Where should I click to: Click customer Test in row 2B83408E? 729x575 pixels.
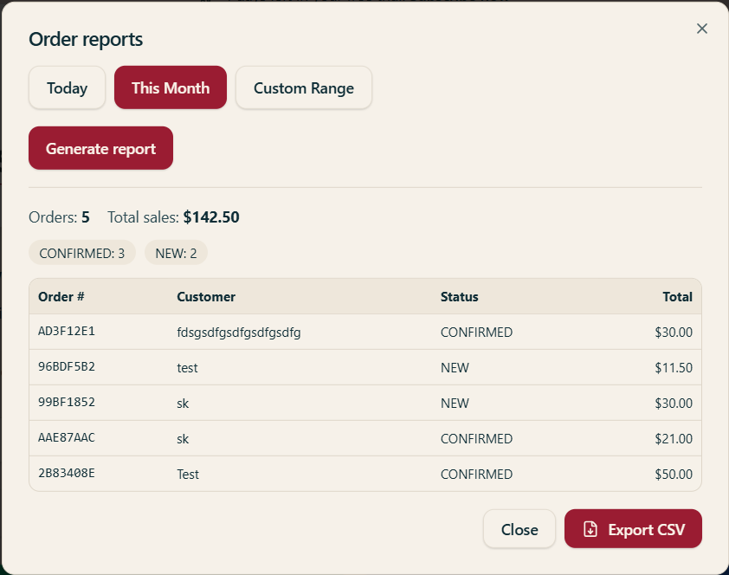[188, 475]
